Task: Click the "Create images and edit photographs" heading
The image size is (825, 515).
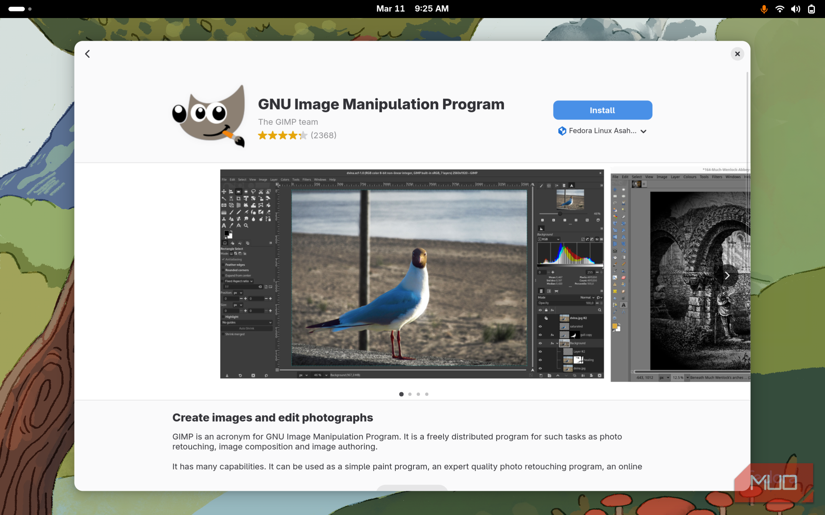Action: (x=272, y=417)
